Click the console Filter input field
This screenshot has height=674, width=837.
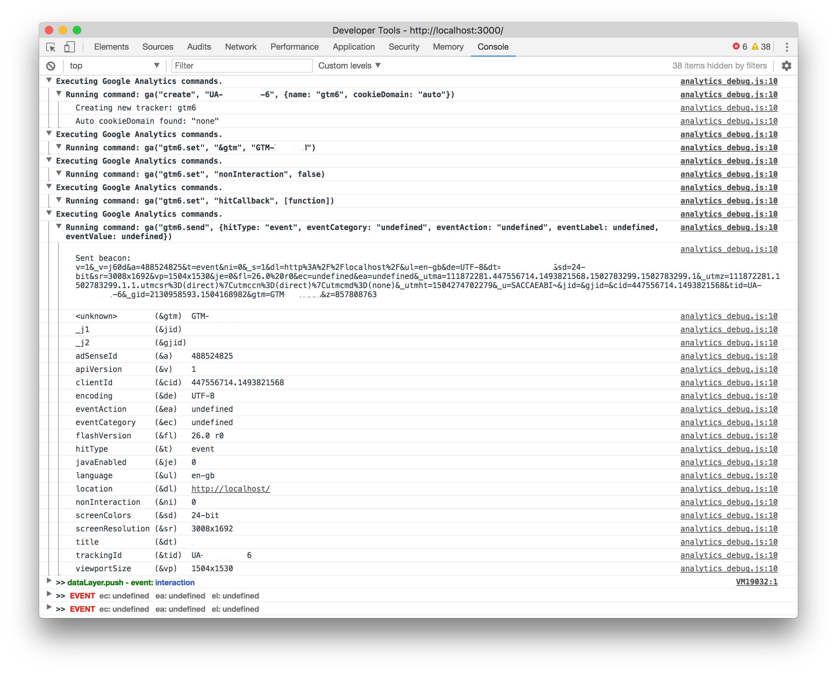point(241,66)
